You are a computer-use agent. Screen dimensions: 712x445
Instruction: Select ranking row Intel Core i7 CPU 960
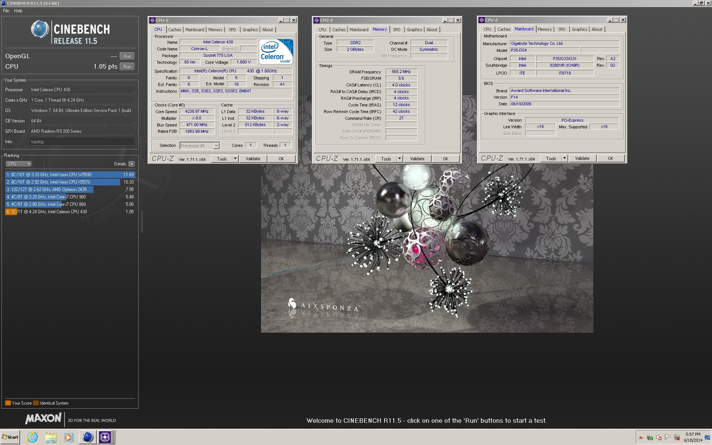pos(70,197)
